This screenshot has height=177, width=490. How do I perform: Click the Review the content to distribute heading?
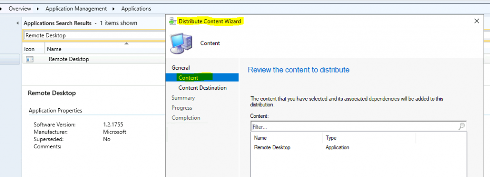point(299,70)
